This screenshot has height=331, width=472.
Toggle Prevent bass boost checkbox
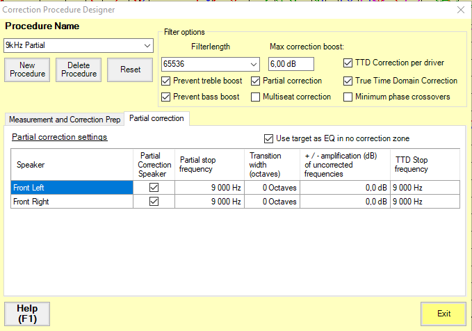pyautogui.click(x=166, y=97)
